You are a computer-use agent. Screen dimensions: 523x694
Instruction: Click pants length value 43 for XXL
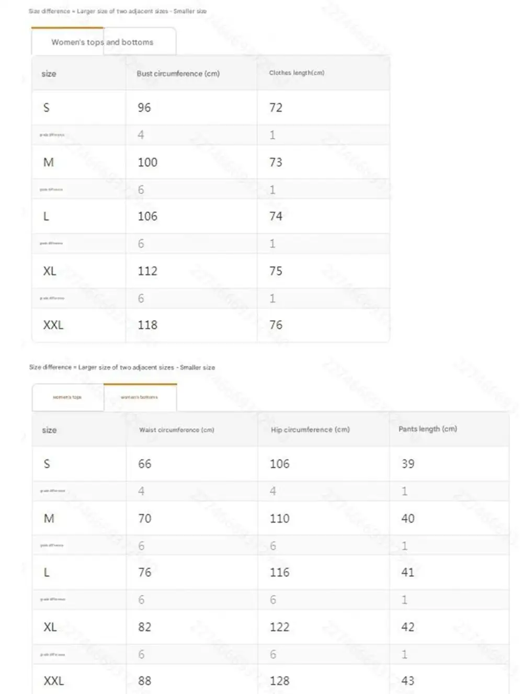pyautogui.click(x=408, y=681)
